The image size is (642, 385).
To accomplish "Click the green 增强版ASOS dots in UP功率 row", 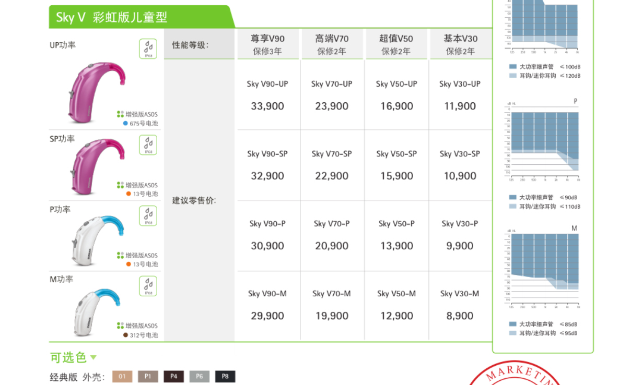I will (x=121, y=114).
